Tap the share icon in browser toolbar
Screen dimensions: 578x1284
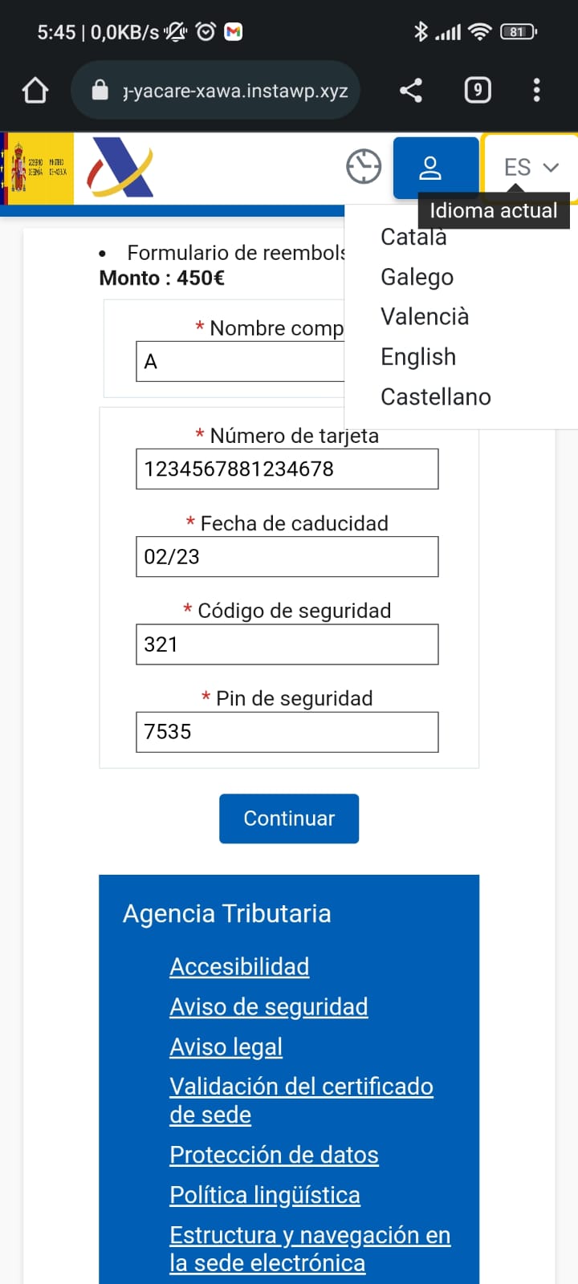[411, 90]
